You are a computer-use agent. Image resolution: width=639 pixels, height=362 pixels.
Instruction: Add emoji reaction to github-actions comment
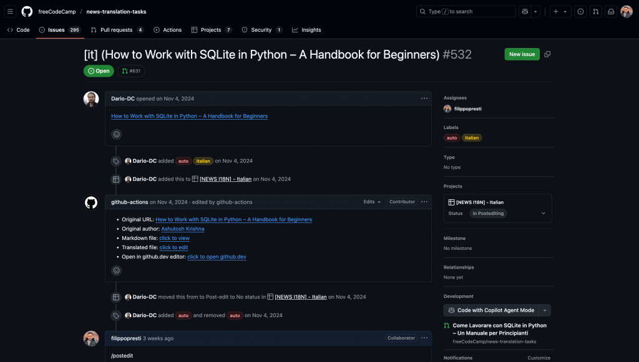pyautogui.click(x=117, y=270)
